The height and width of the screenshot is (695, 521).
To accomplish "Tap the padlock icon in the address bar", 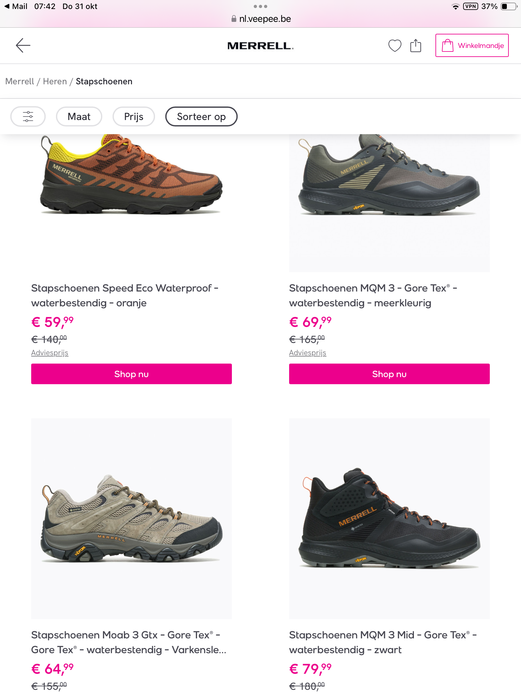I will tap(233, 19).
